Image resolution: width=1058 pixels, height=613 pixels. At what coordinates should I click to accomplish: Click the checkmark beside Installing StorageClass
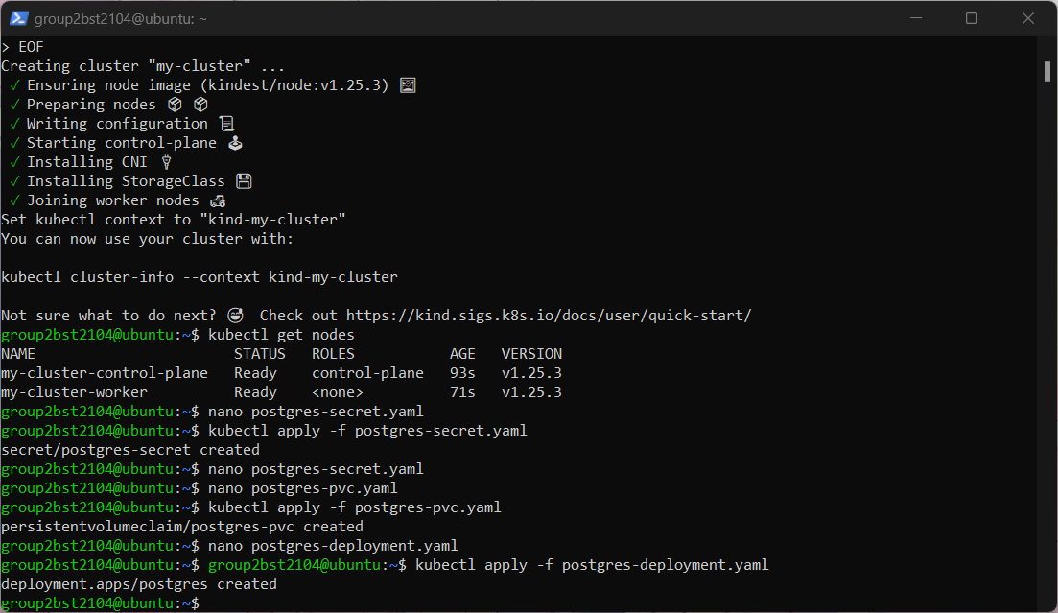(14, 181)
